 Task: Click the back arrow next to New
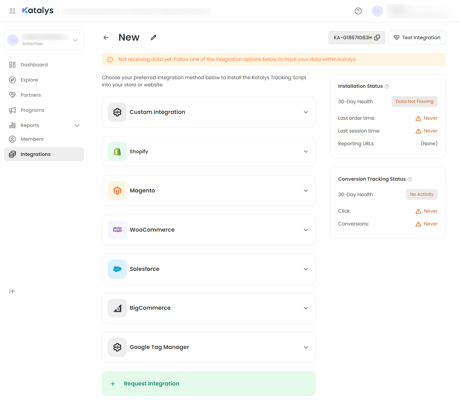(106, 38)
